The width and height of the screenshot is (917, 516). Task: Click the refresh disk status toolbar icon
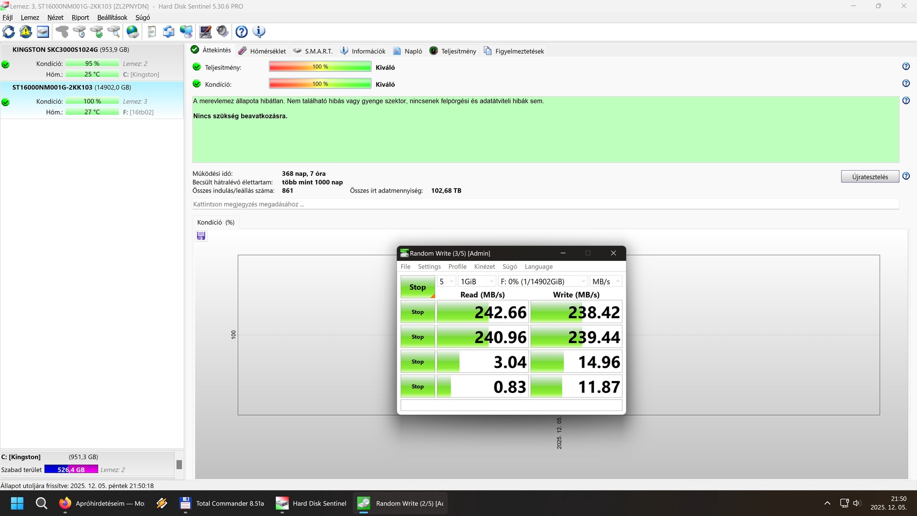[x=9, y=32]
